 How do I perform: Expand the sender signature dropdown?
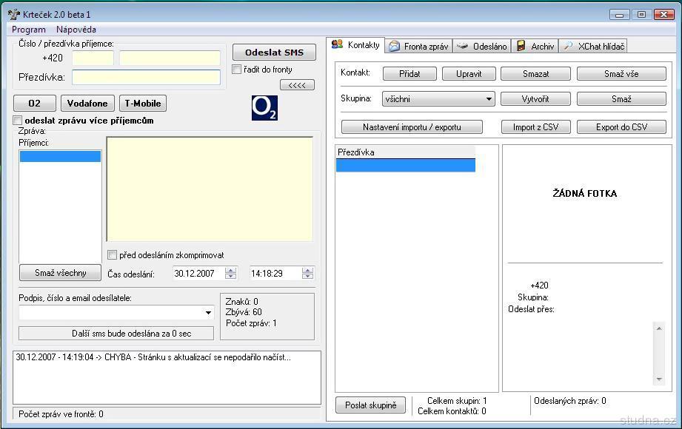click(208, 313)
